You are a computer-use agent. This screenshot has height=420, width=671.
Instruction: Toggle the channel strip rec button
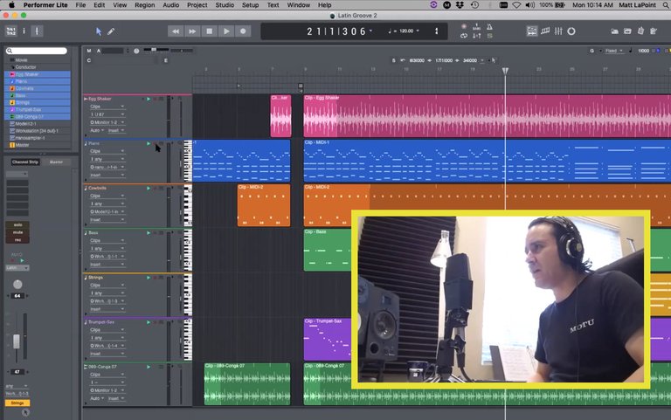(17, 240)
